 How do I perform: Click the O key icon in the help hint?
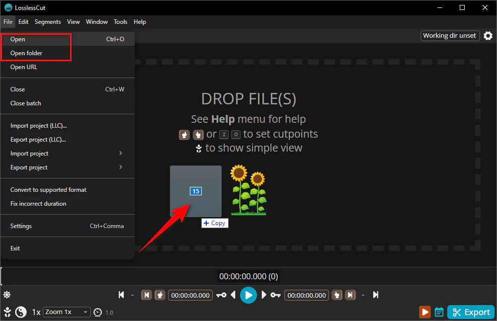click(x=236, y=135)
